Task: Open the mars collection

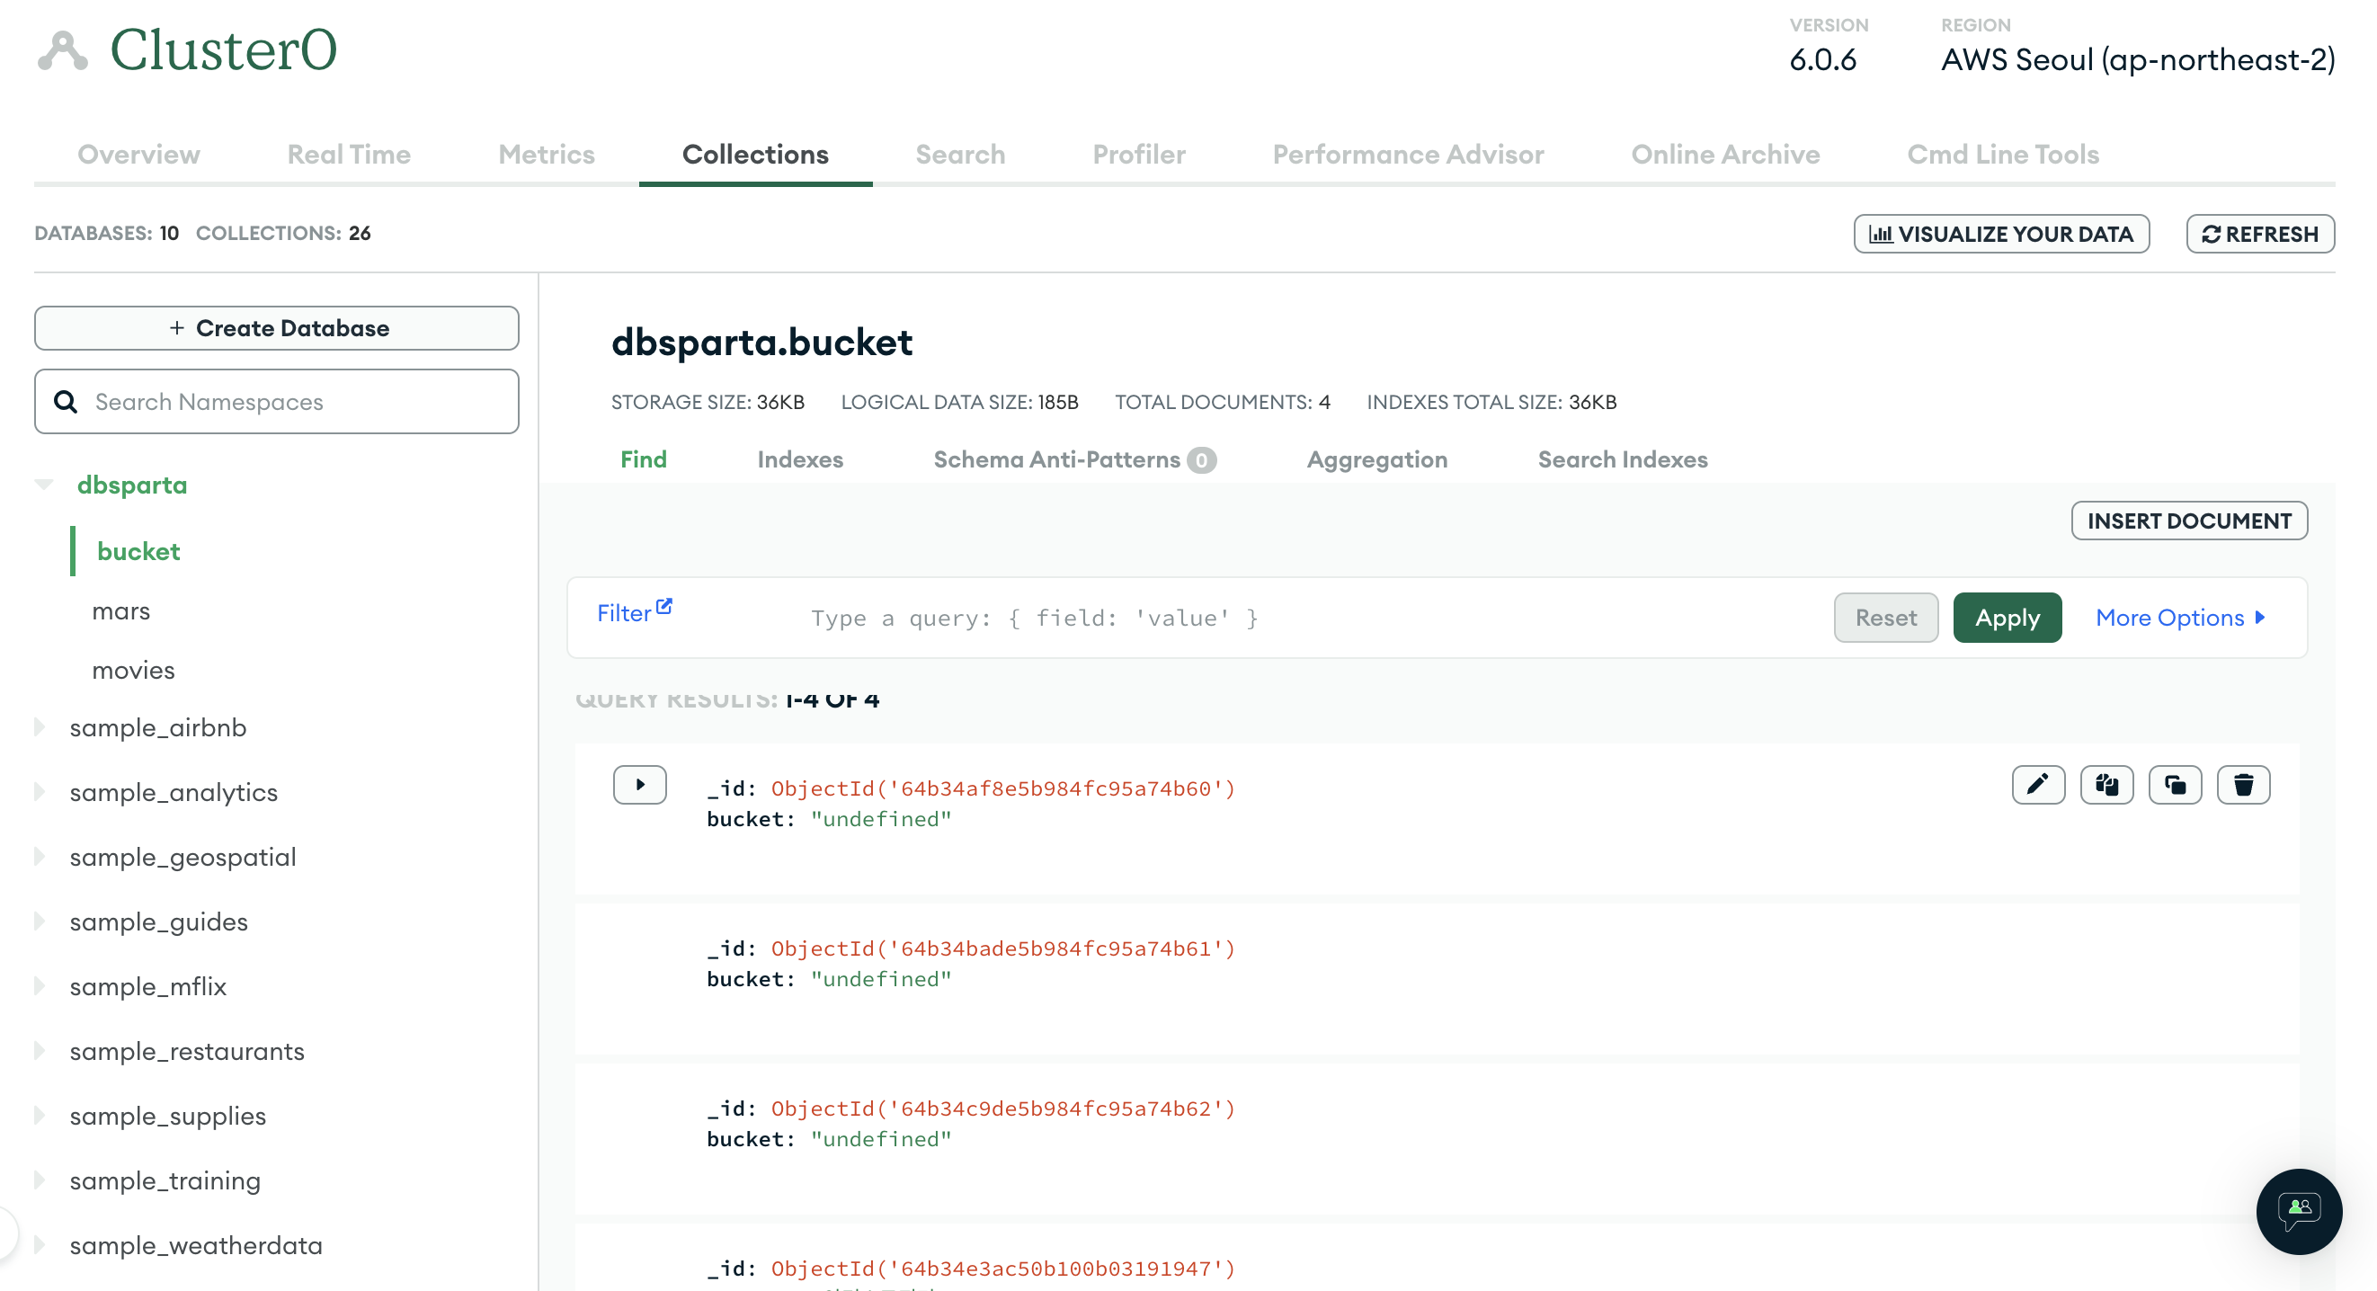Action: tap(120, 611)
